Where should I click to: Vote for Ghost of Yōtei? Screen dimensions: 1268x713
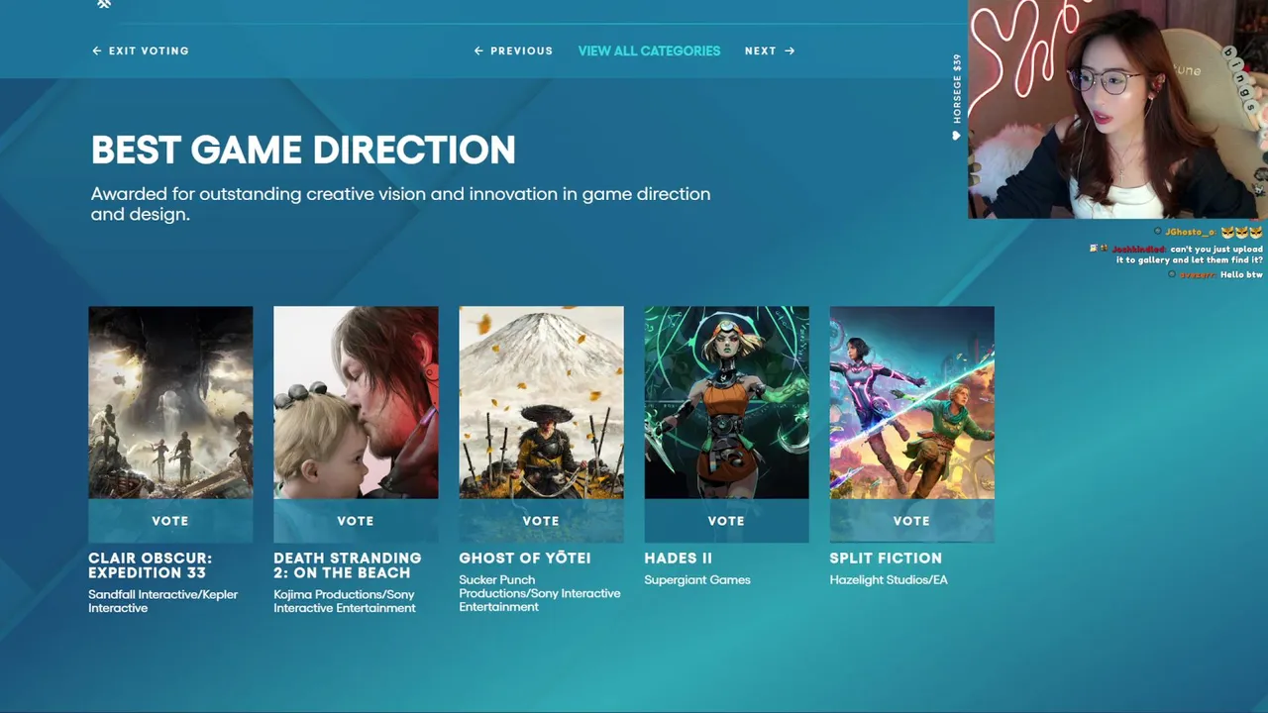click(x=541, y=521)
